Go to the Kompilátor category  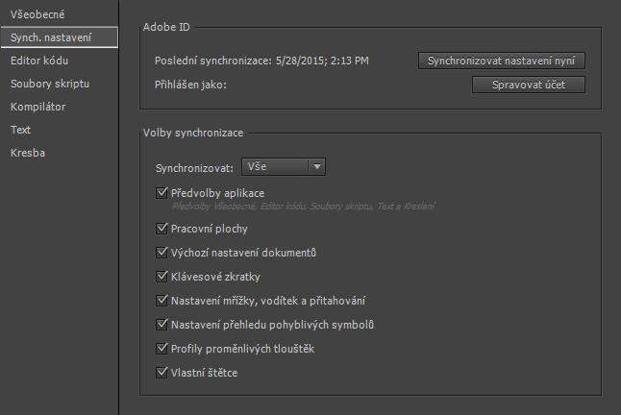pos(37,107)
